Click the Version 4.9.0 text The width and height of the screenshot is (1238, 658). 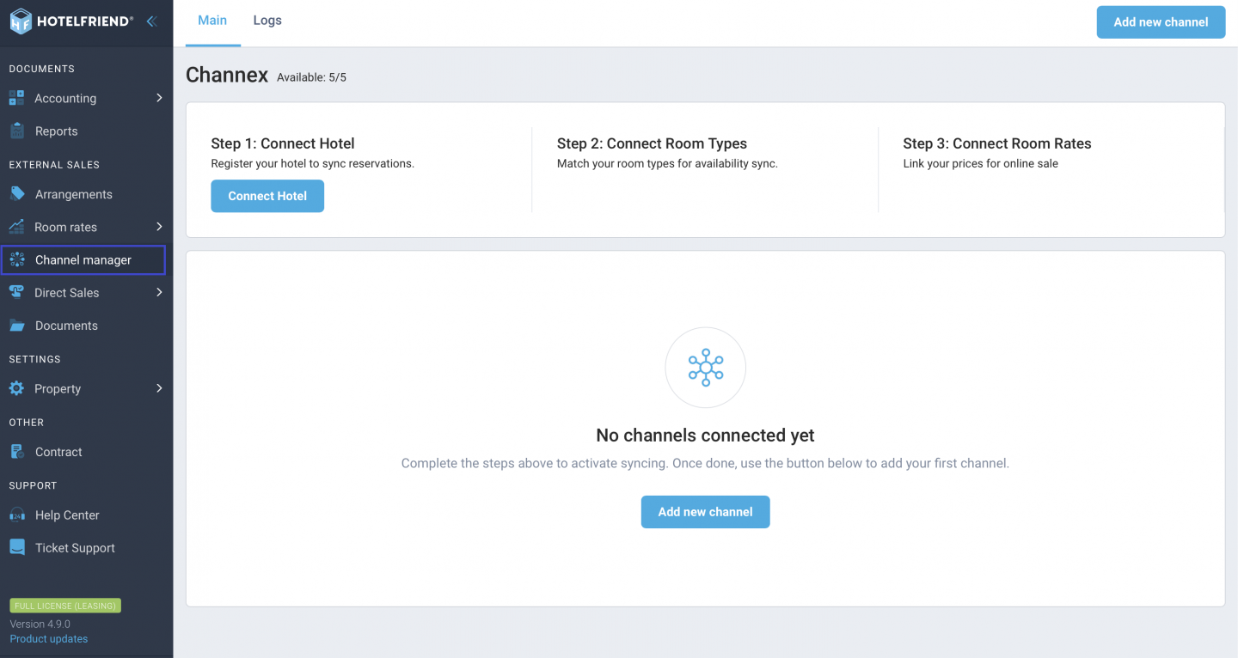pyautogui.click(x=40, y=624)
